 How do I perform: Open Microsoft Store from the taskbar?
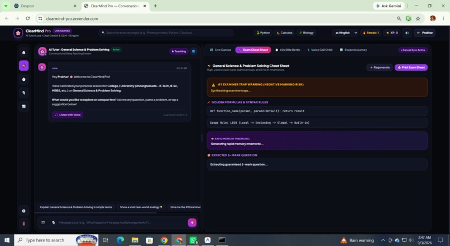click(149, 240)
